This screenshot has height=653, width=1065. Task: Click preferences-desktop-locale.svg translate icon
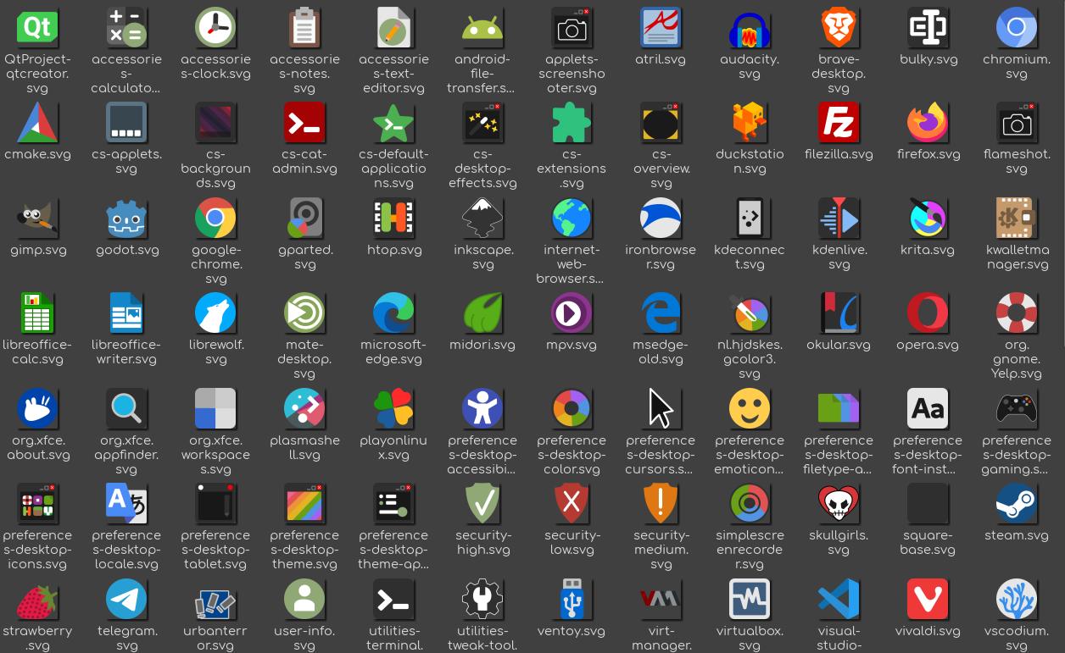click(x=126, y=504)
